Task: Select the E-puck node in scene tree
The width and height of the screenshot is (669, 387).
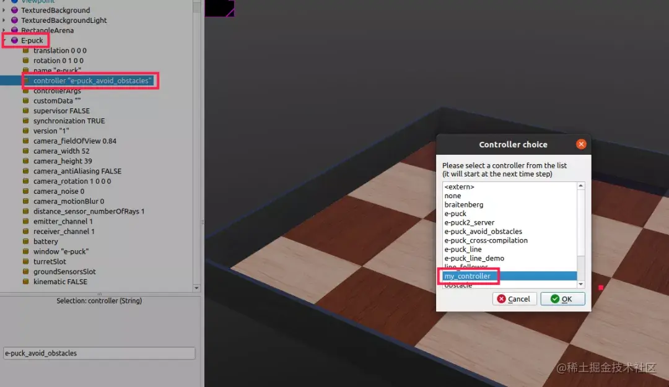Action: pos(32,40)
